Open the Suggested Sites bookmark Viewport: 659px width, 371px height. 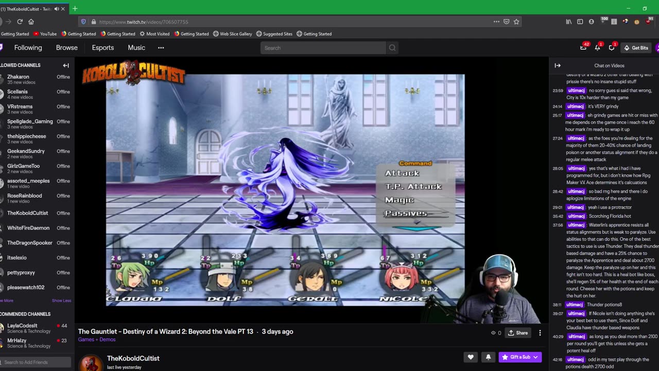[x=274, y=34]
